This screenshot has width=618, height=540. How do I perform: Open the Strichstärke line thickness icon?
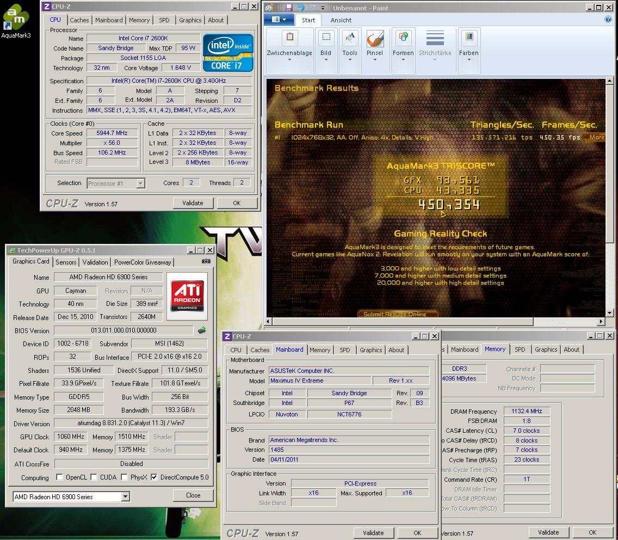[x=435, y=38]
